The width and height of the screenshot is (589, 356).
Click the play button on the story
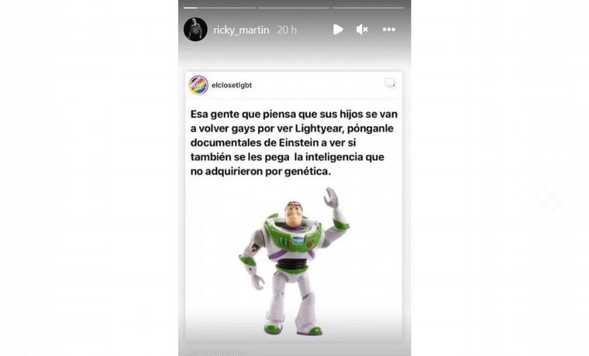click(338, 29)
